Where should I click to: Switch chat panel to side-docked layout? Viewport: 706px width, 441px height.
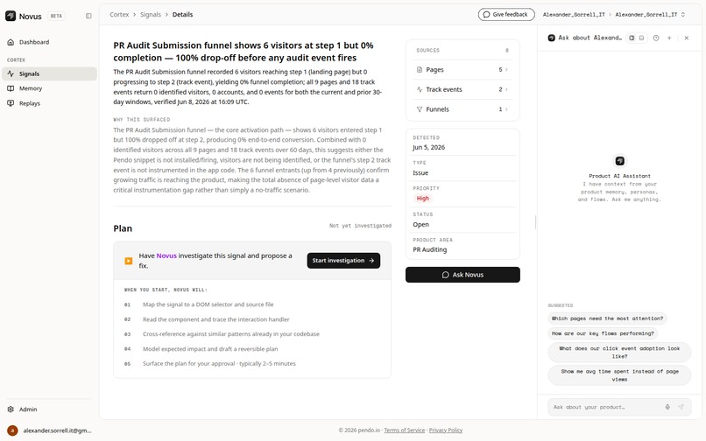632,38
